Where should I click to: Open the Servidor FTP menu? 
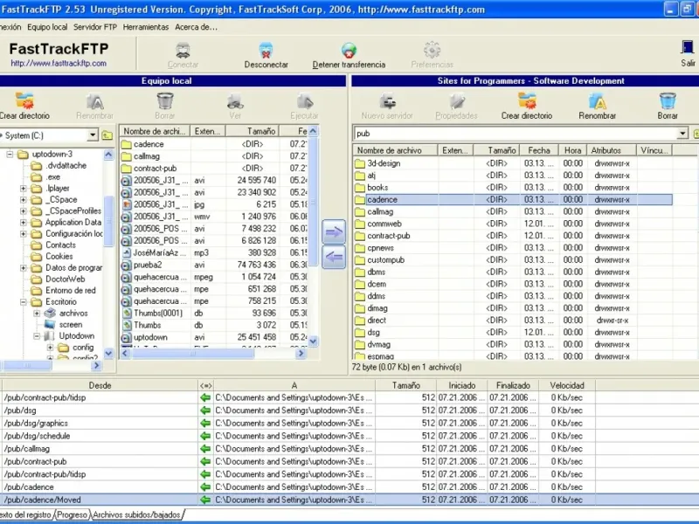click(x=95, y=27)
